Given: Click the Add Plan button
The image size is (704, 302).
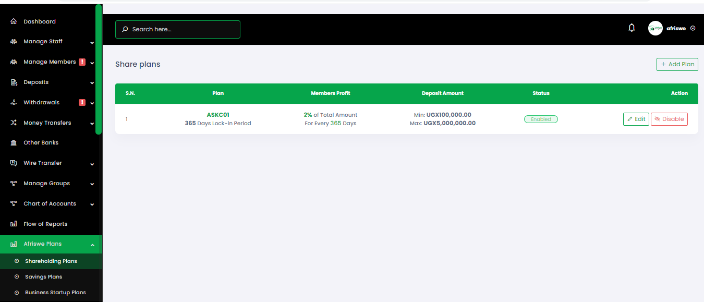Looking at the screenshot, I should coord(677,64).
